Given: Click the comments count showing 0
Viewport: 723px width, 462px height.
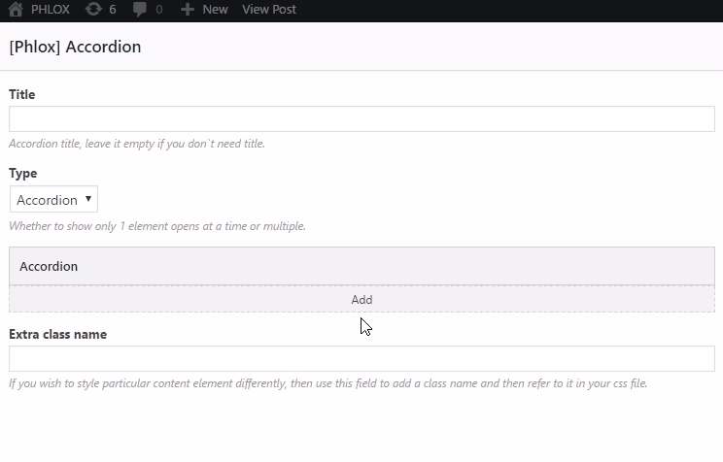Looking at the screenshot, I should [x=159, y=9].
